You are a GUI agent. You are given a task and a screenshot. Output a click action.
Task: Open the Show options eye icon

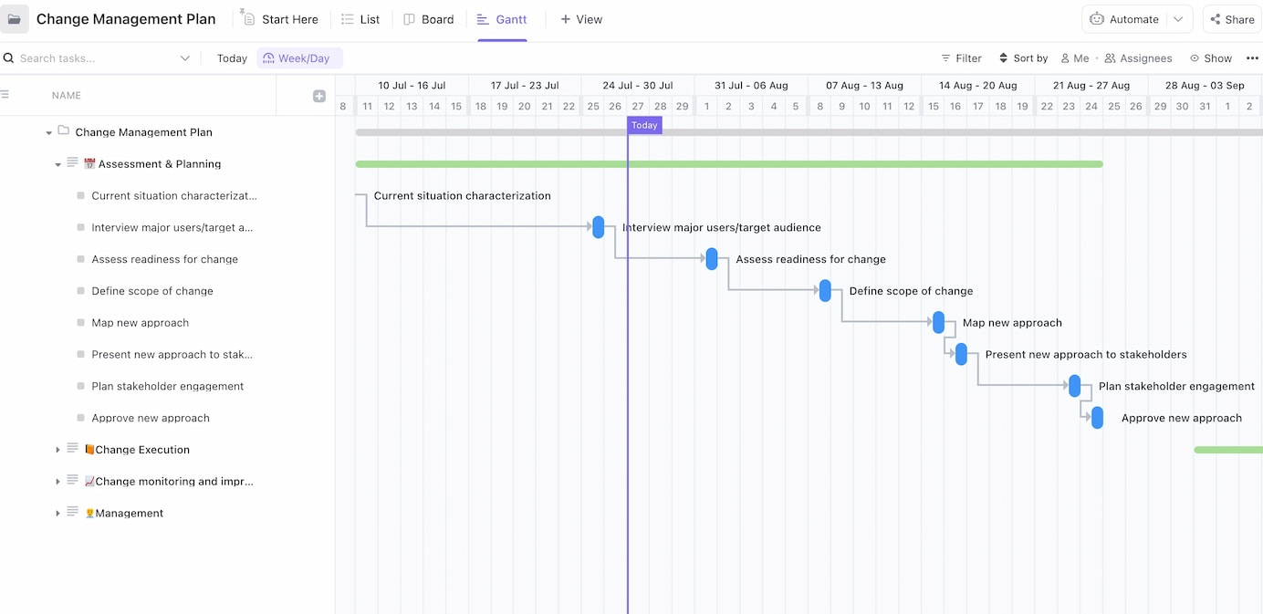(x=1195, y=57)
